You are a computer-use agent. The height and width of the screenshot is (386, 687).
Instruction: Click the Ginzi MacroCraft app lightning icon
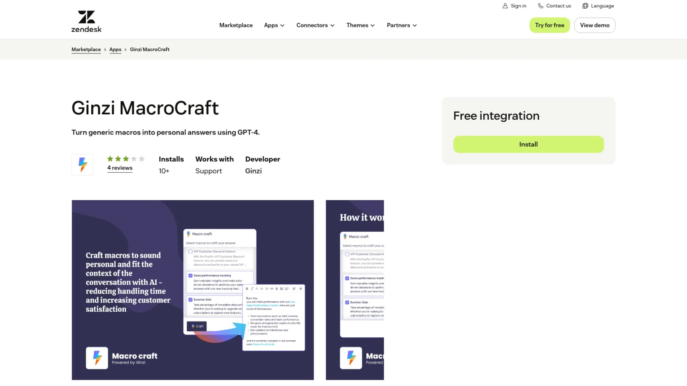[82, 165]
